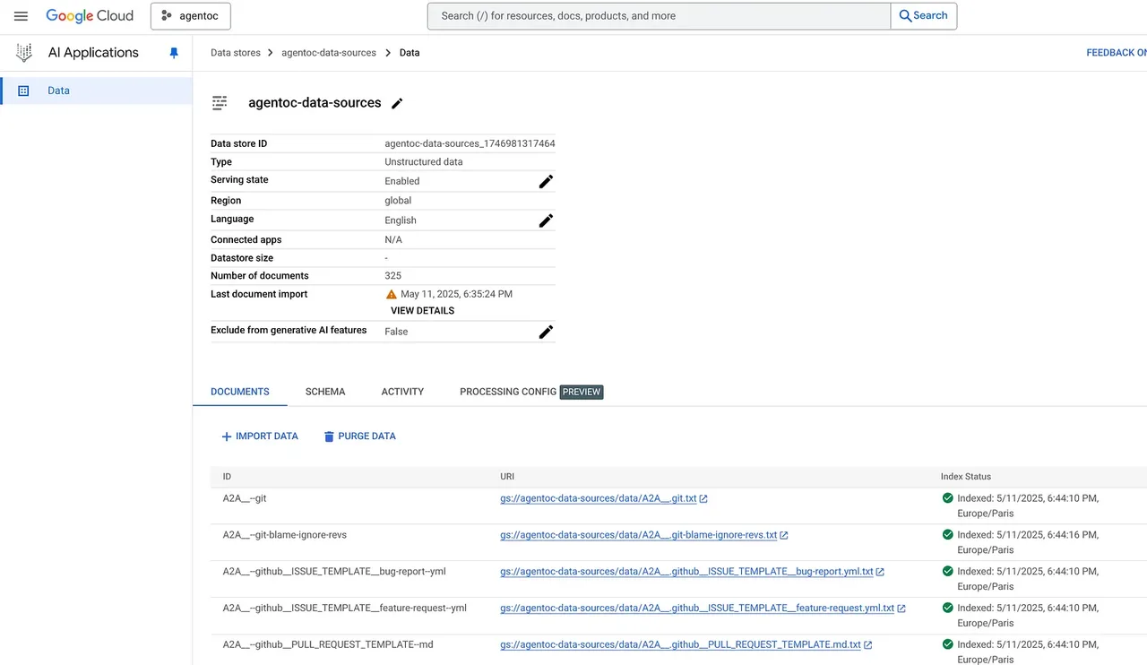Go to Data stores breadcrumb
The image size is (1147, 665).
pos(236,53)
